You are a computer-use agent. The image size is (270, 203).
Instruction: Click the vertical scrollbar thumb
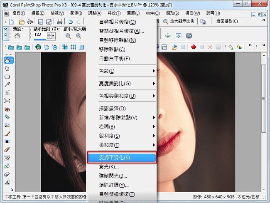click(264, 98)
